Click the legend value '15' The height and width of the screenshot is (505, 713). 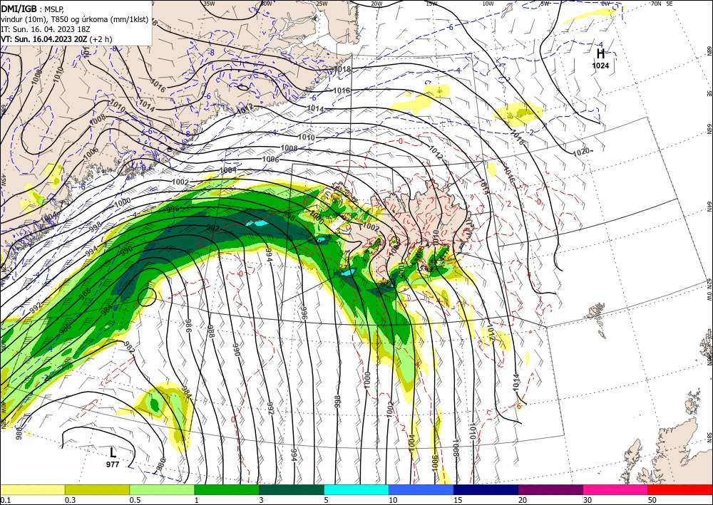pos(458,500)
